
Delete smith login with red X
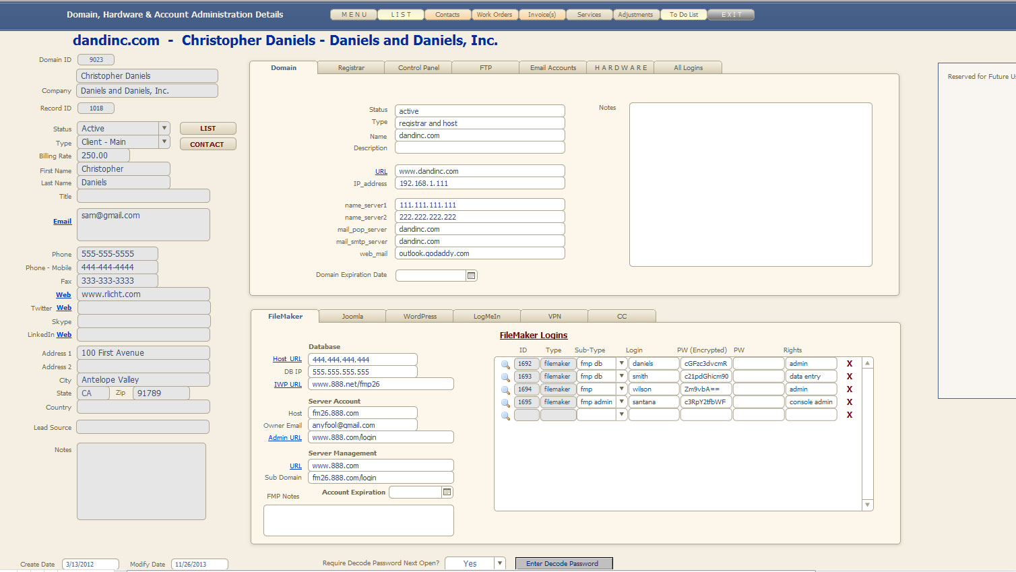(850, 377)
